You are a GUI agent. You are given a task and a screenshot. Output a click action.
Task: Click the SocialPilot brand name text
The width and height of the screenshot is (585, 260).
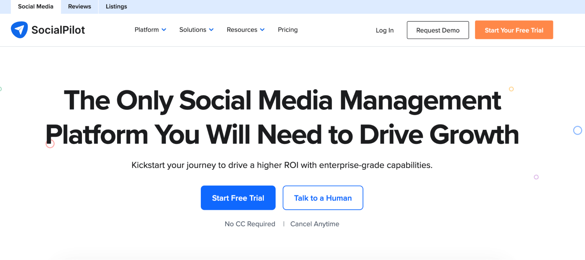58,30
